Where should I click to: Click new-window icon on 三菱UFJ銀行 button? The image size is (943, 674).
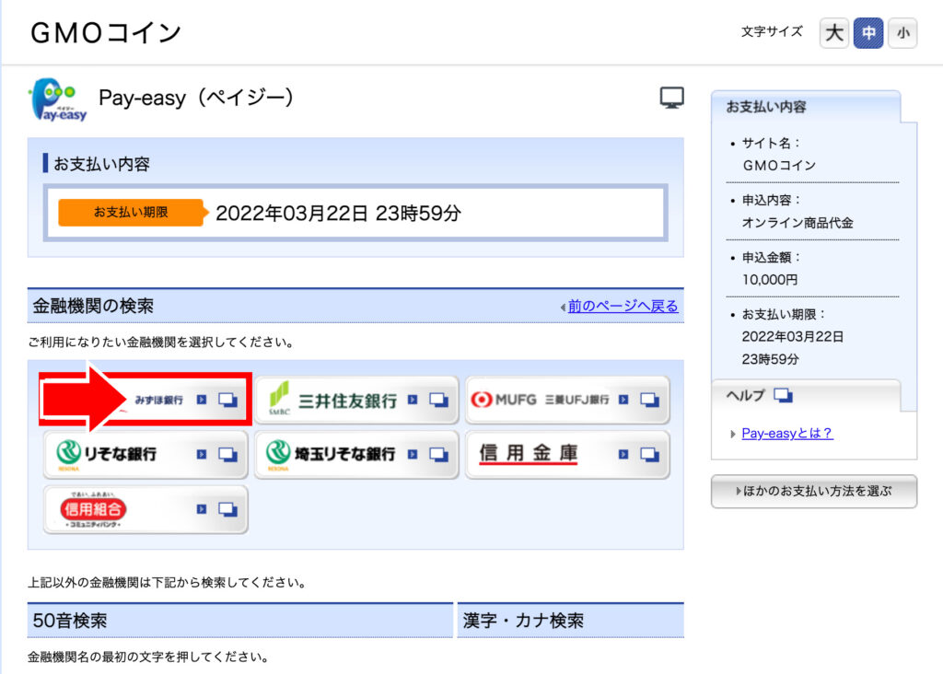(650, 400)
